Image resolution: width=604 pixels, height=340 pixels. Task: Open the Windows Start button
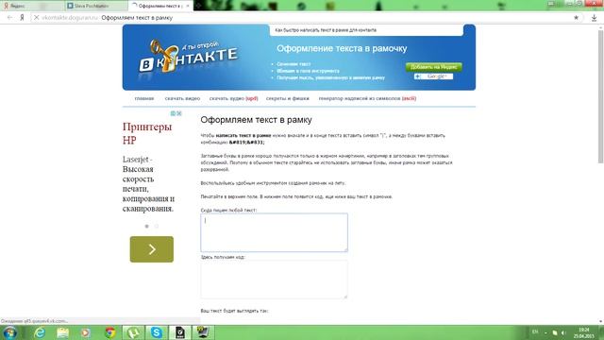click(x=9, y=332)
